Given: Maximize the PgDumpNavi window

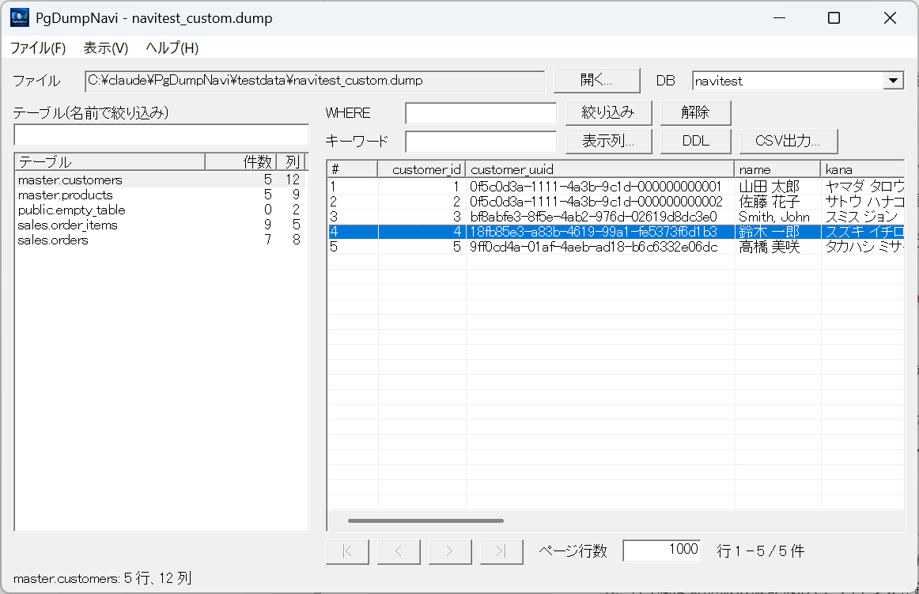Looking at the screenshot, I should (834, 18).
